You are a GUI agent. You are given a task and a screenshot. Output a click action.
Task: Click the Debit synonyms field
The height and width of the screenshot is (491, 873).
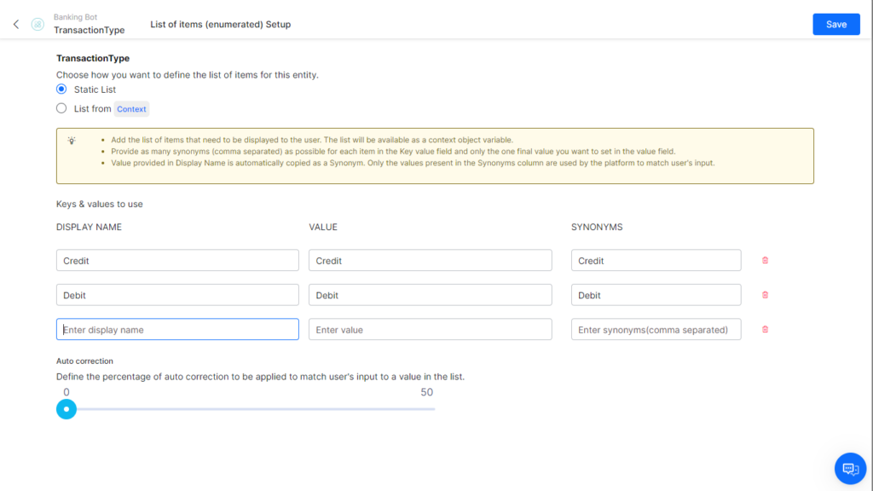pos(656,294)
